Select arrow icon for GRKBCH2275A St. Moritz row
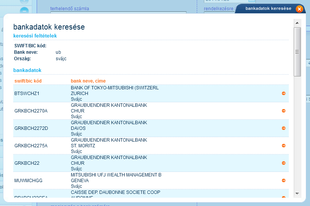Screen dimensions: 310x206 [x=283, y=145]
